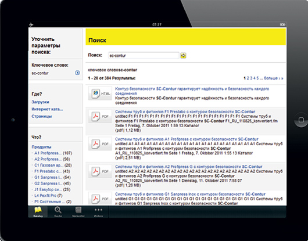Viewport: 308px width, 241px height.
Task: Filter by C1 Газовая ар... (20)
Action: (53, 166)
